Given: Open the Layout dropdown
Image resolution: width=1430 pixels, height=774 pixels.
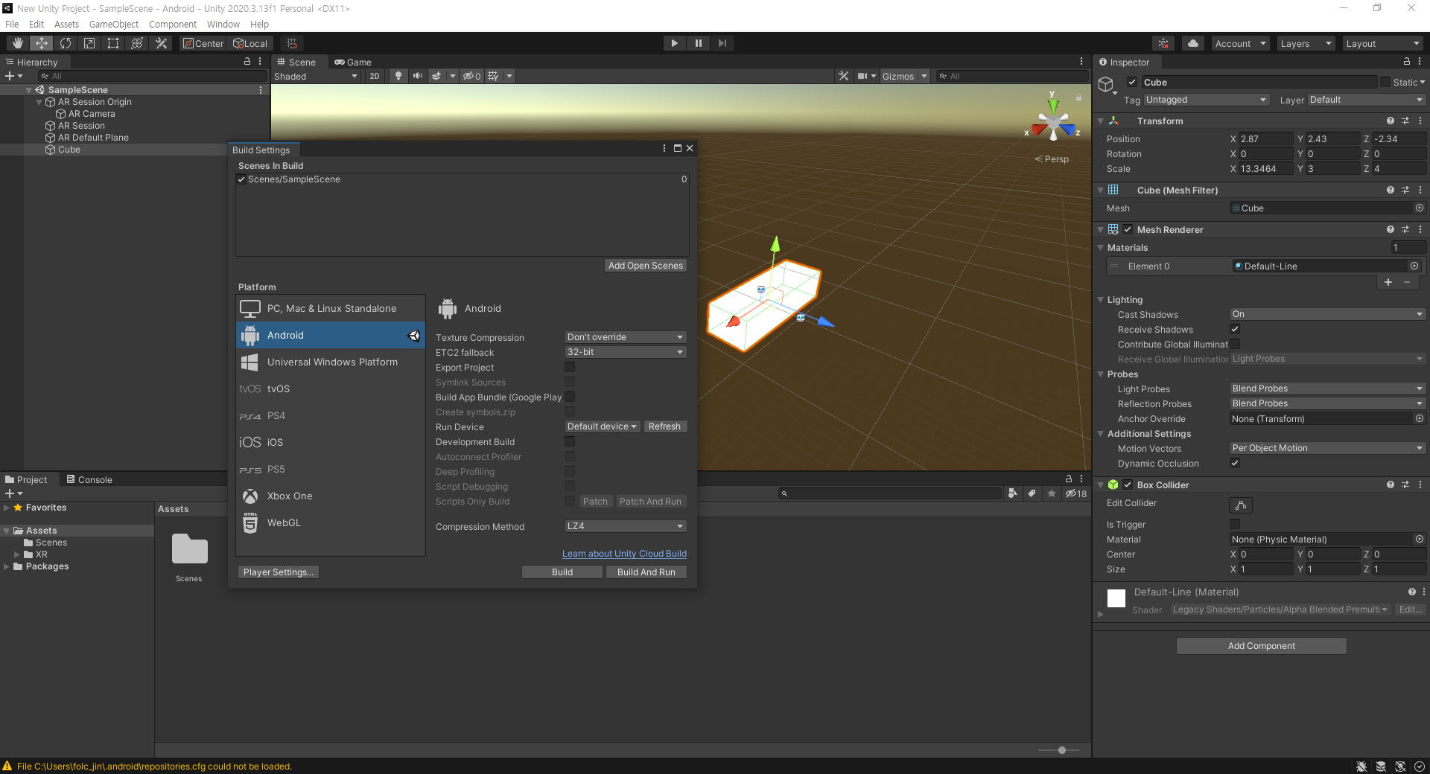Looking at the screenshot, I should [x=1383, y=43].
